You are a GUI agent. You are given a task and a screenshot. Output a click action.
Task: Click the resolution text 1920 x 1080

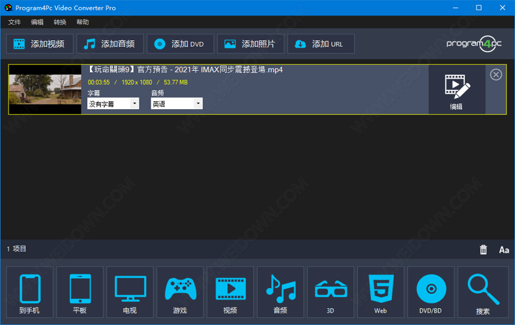137,83
